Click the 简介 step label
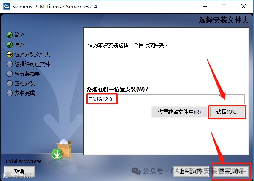This screenshot has width=254, height=181. pyautogui.click(x=19, y=35)
